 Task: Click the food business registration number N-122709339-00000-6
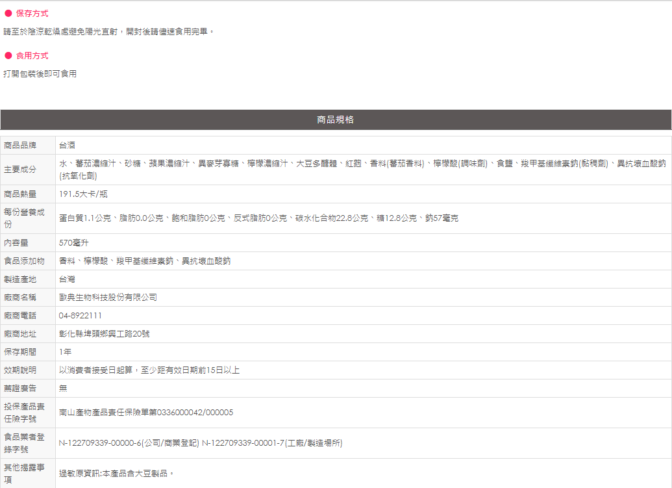point(101,443)
